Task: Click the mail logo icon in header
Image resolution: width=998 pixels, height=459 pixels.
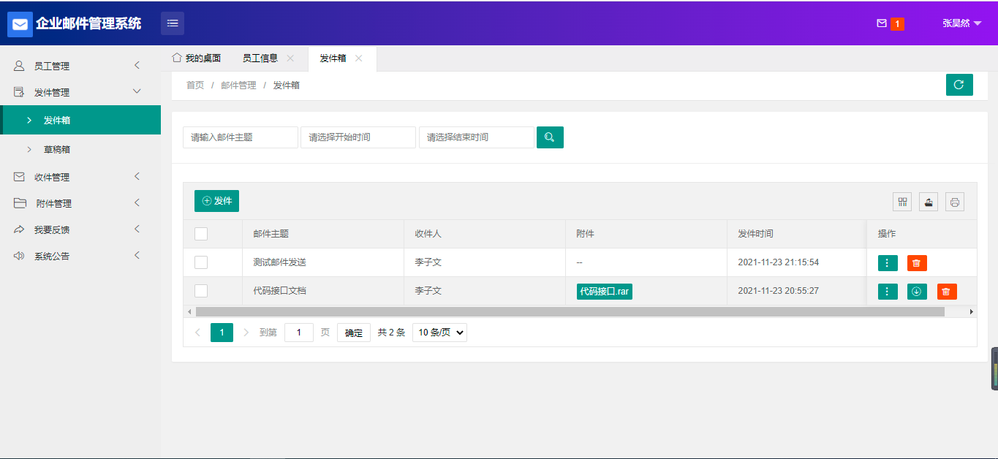Action: pos(20,24)
